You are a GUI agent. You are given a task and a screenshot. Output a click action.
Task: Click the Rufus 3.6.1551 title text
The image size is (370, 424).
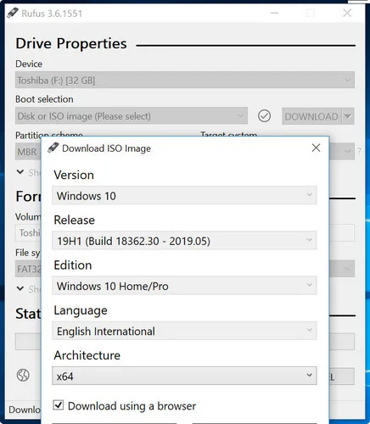tap(52, 14)
